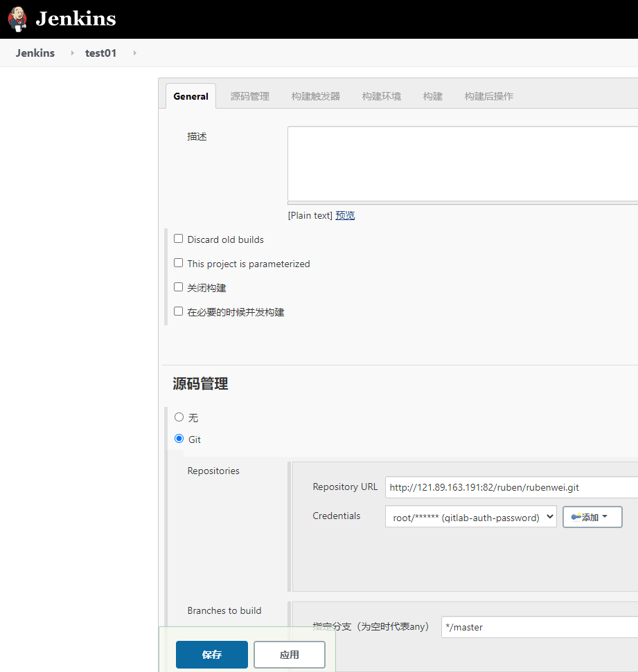Switch to the 源码管理 tab
Screen dimensions: 638x672
coord(249,96)
